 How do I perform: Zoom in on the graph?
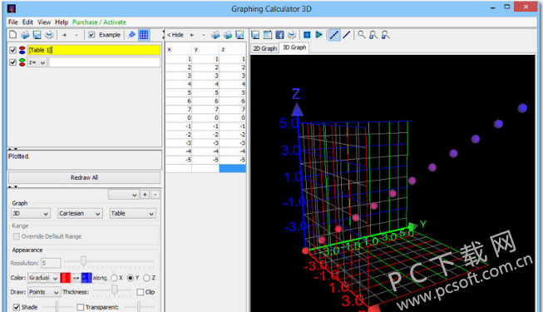[373, 35]
